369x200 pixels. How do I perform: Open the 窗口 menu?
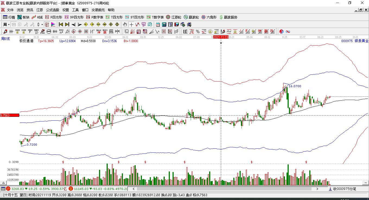85,10
